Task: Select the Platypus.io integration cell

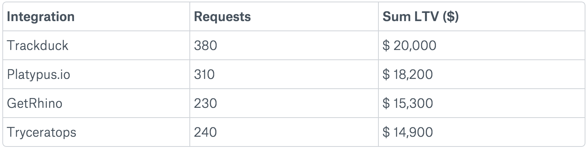Action: click(96, 74)
